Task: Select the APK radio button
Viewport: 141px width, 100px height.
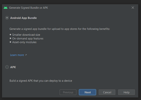Action: [x=7, y=67]
